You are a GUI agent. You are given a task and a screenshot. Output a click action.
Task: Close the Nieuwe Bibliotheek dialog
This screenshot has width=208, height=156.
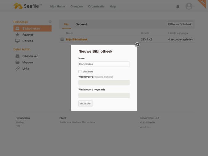[137, 45]
